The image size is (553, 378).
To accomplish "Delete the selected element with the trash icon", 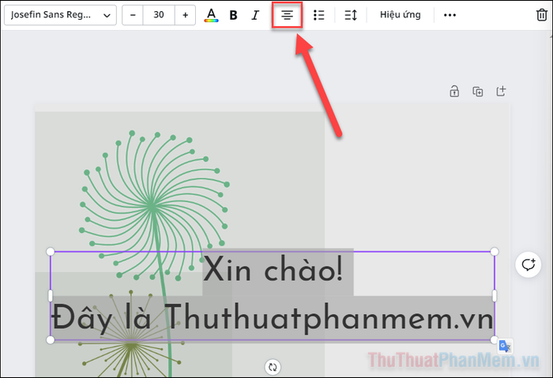I will click(542, 15).
